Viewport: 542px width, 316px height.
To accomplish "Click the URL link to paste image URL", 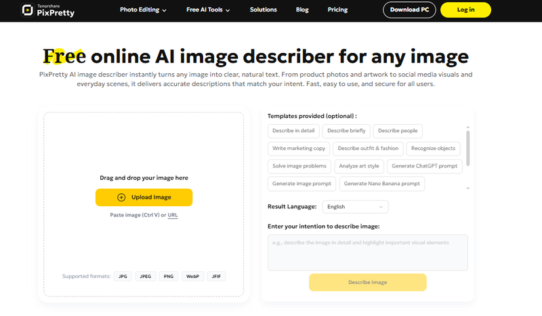I will pyautogui.click(x=173, y=215).
